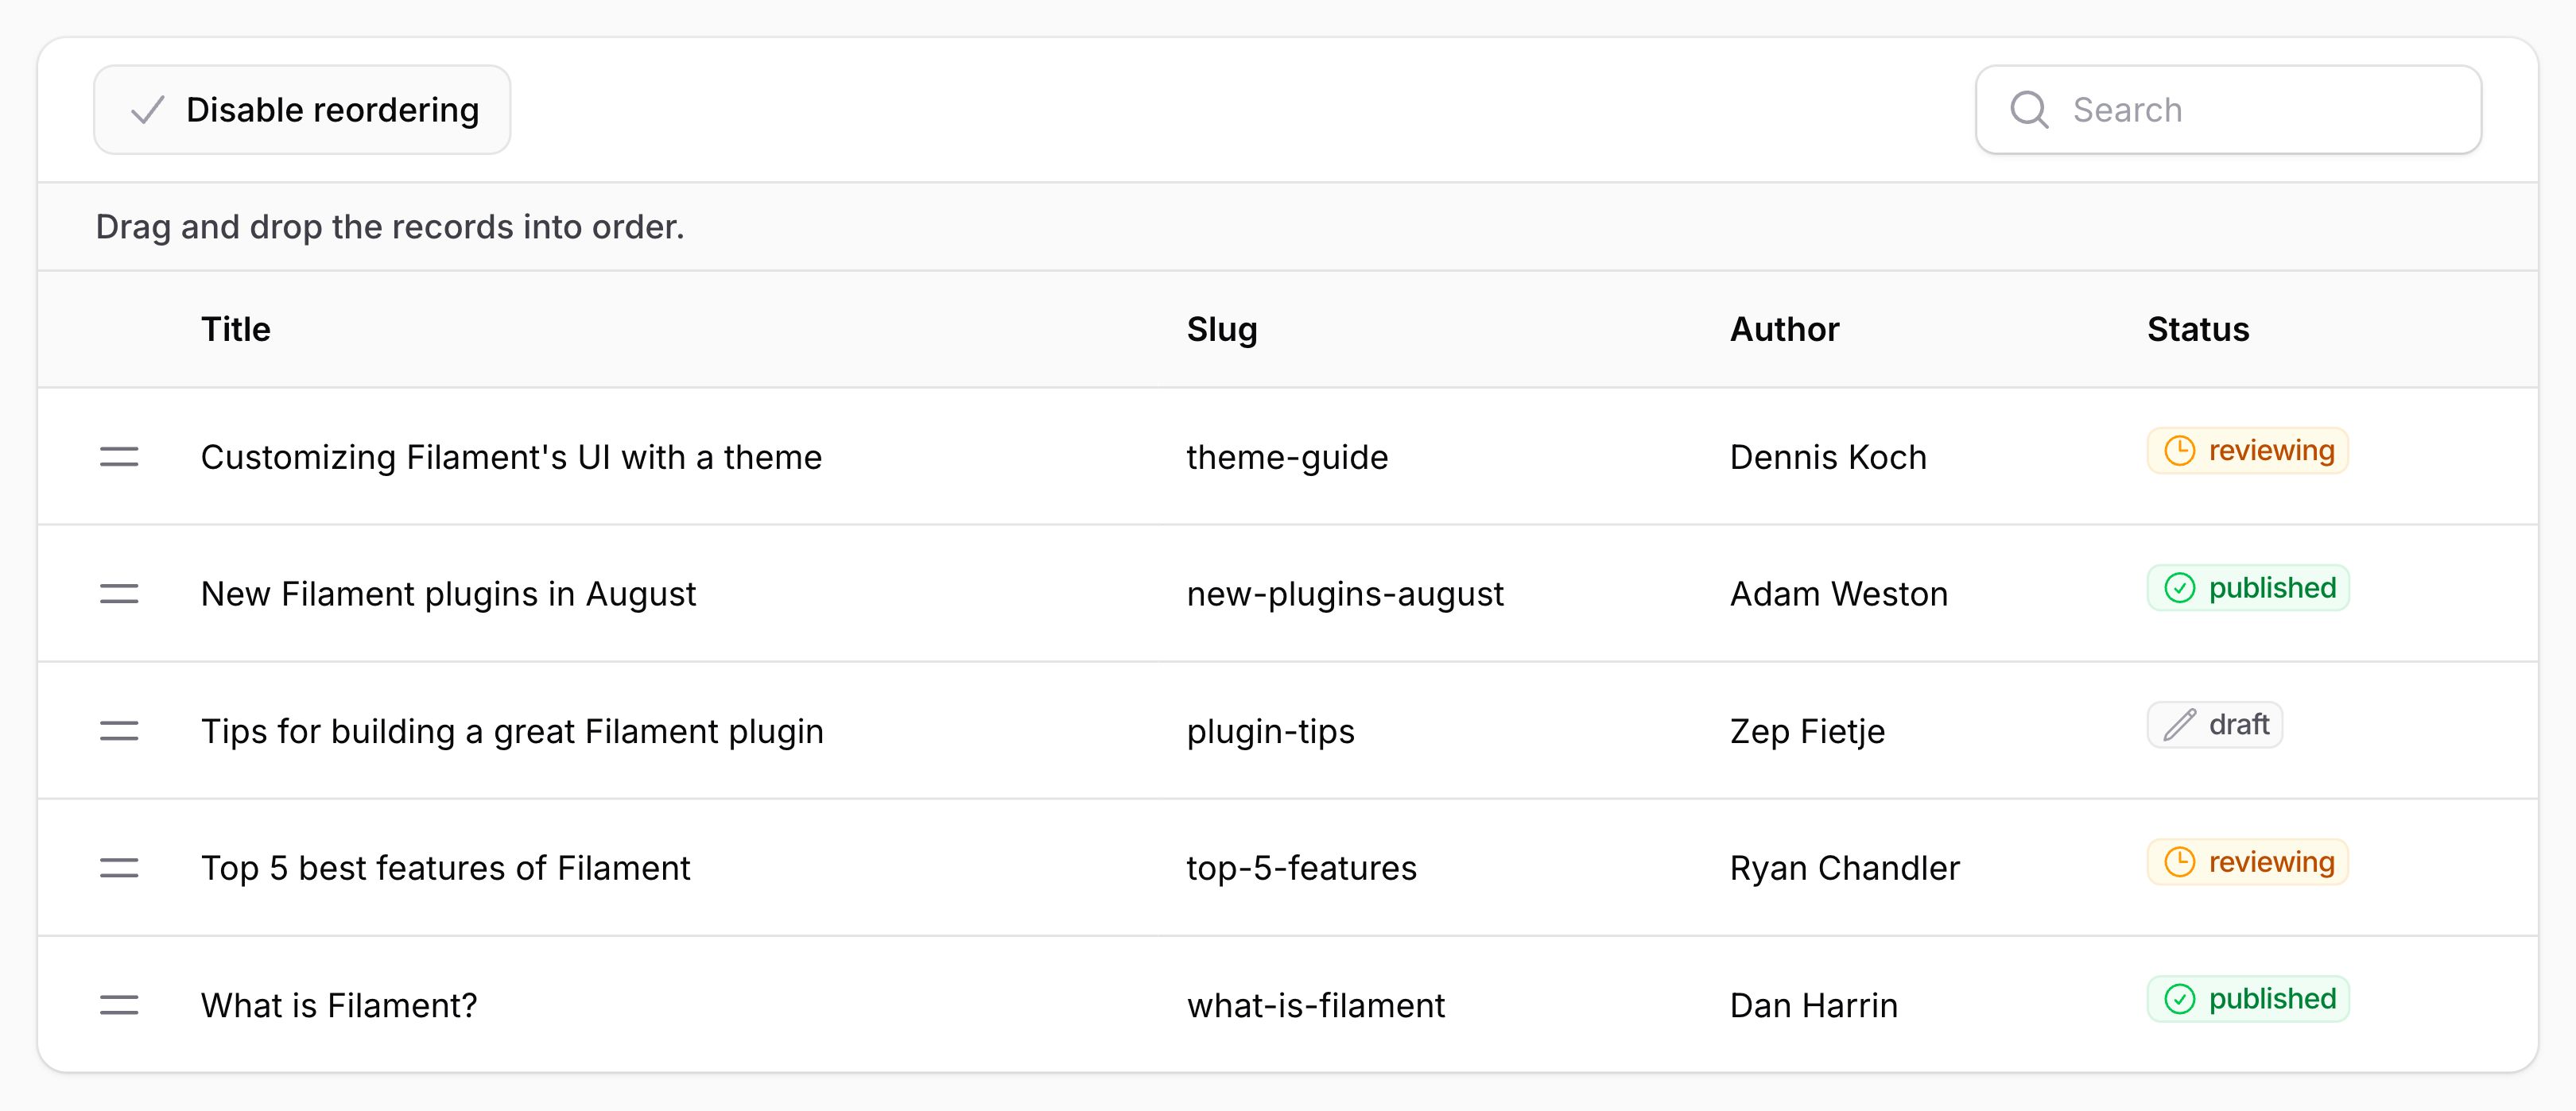Sort by the Title column header
The image size is (2576, 1111).
point(235,329)
